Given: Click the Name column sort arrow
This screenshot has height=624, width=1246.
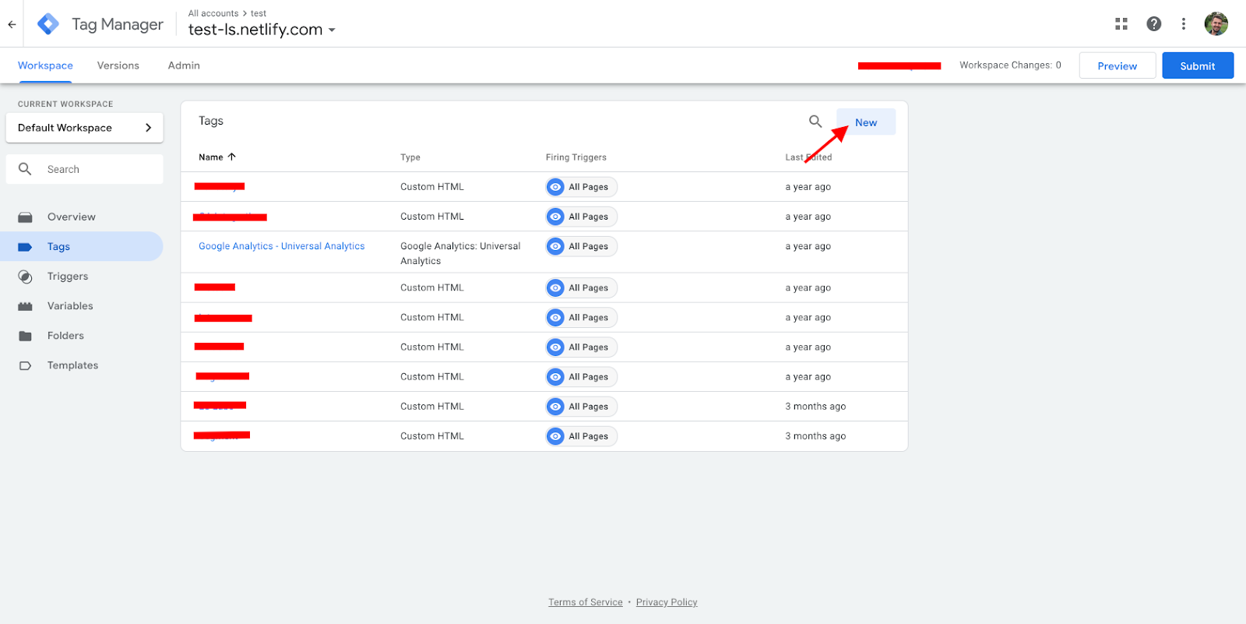Looking at the screenshot, I should coord(231,157).
